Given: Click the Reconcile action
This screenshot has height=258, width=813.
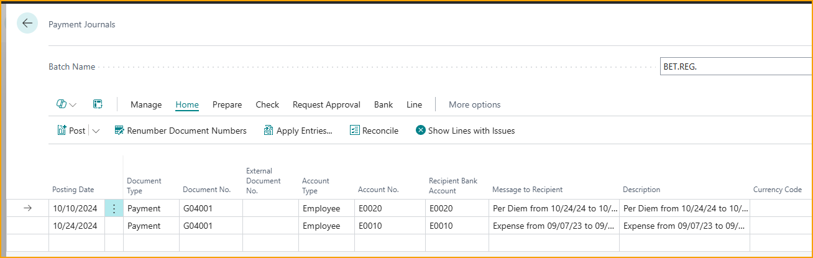Looking at the screenshot, I should [374, 131].
